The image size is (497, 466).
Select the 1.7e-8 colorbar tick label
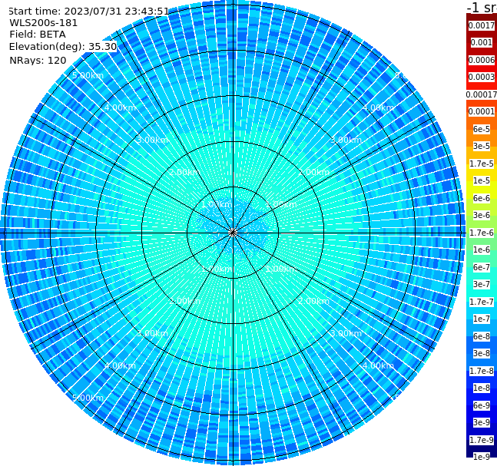(482, 371)
